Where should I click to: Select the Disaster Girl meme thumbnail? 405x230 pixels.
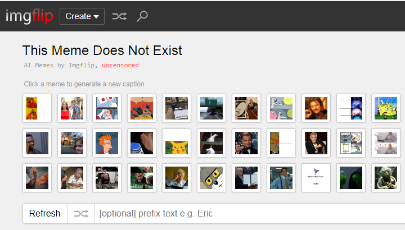click(x=72, y=143)
